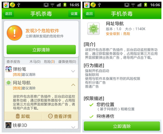The image size is (163, 134).
Task: Open 设置 in the top bar
Action: pos(74,14)
